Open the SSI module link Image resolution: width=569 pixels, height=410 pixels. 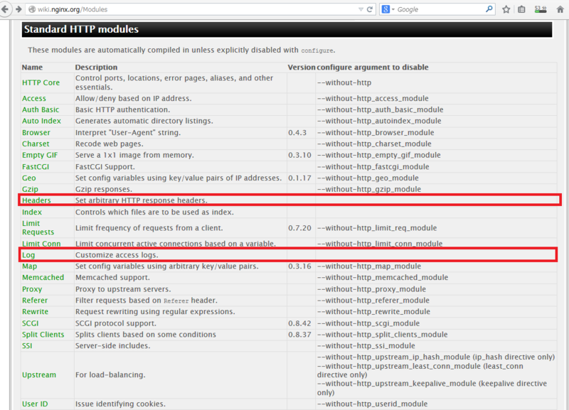pyautogui.click(x=27, y=346)
